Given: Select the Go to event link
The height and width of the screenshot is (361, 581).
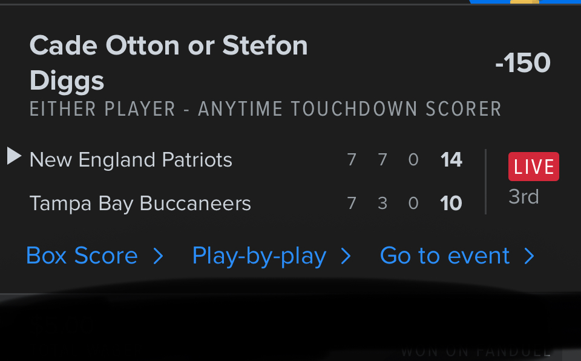Looking at the screenshot, I should tap(445, 256).
